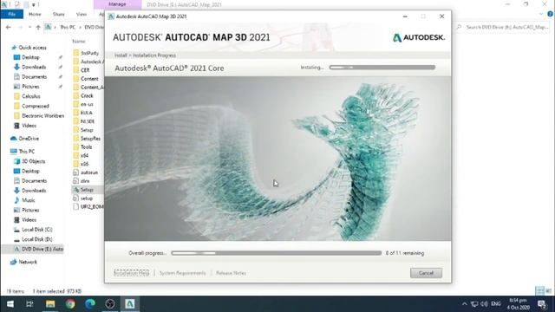Select Network in the navigation pane

tap(23, 262)
